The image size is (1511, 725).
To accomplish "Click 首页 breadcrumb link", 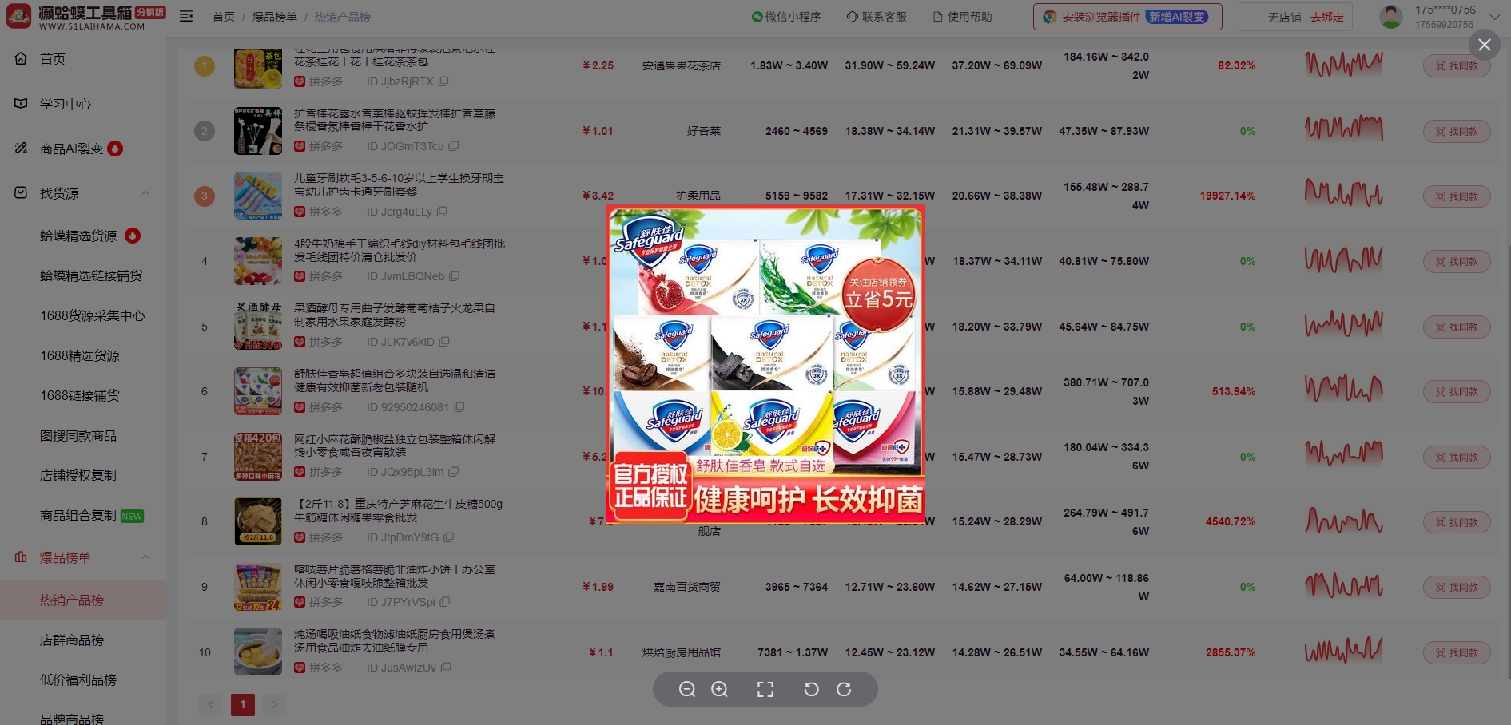I will tap(224, 17).
